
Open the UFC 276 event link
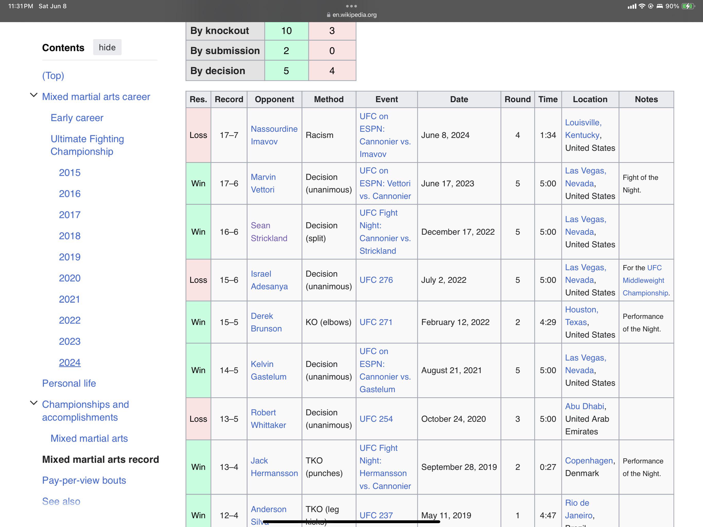coord(376,280)
